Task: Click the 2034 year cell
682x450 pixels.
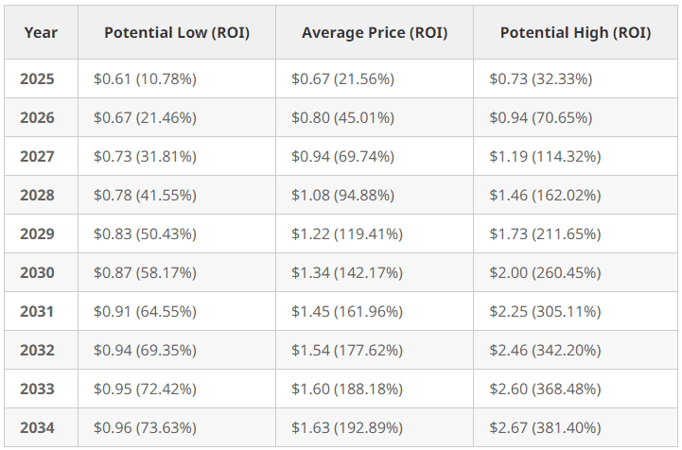Action: (x=37, y=428)
